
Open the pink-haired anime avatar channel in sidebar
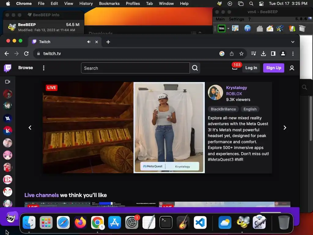[8, 155]
